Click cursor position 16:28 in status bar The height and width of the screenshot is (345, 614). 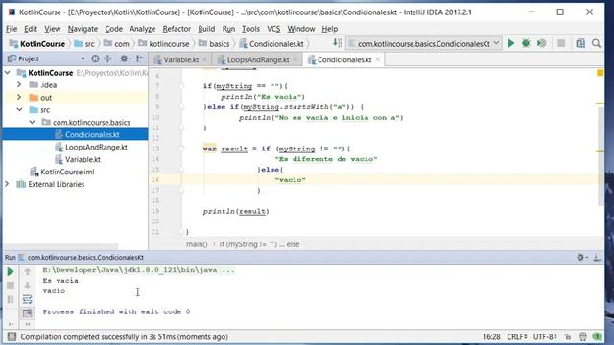491,336
